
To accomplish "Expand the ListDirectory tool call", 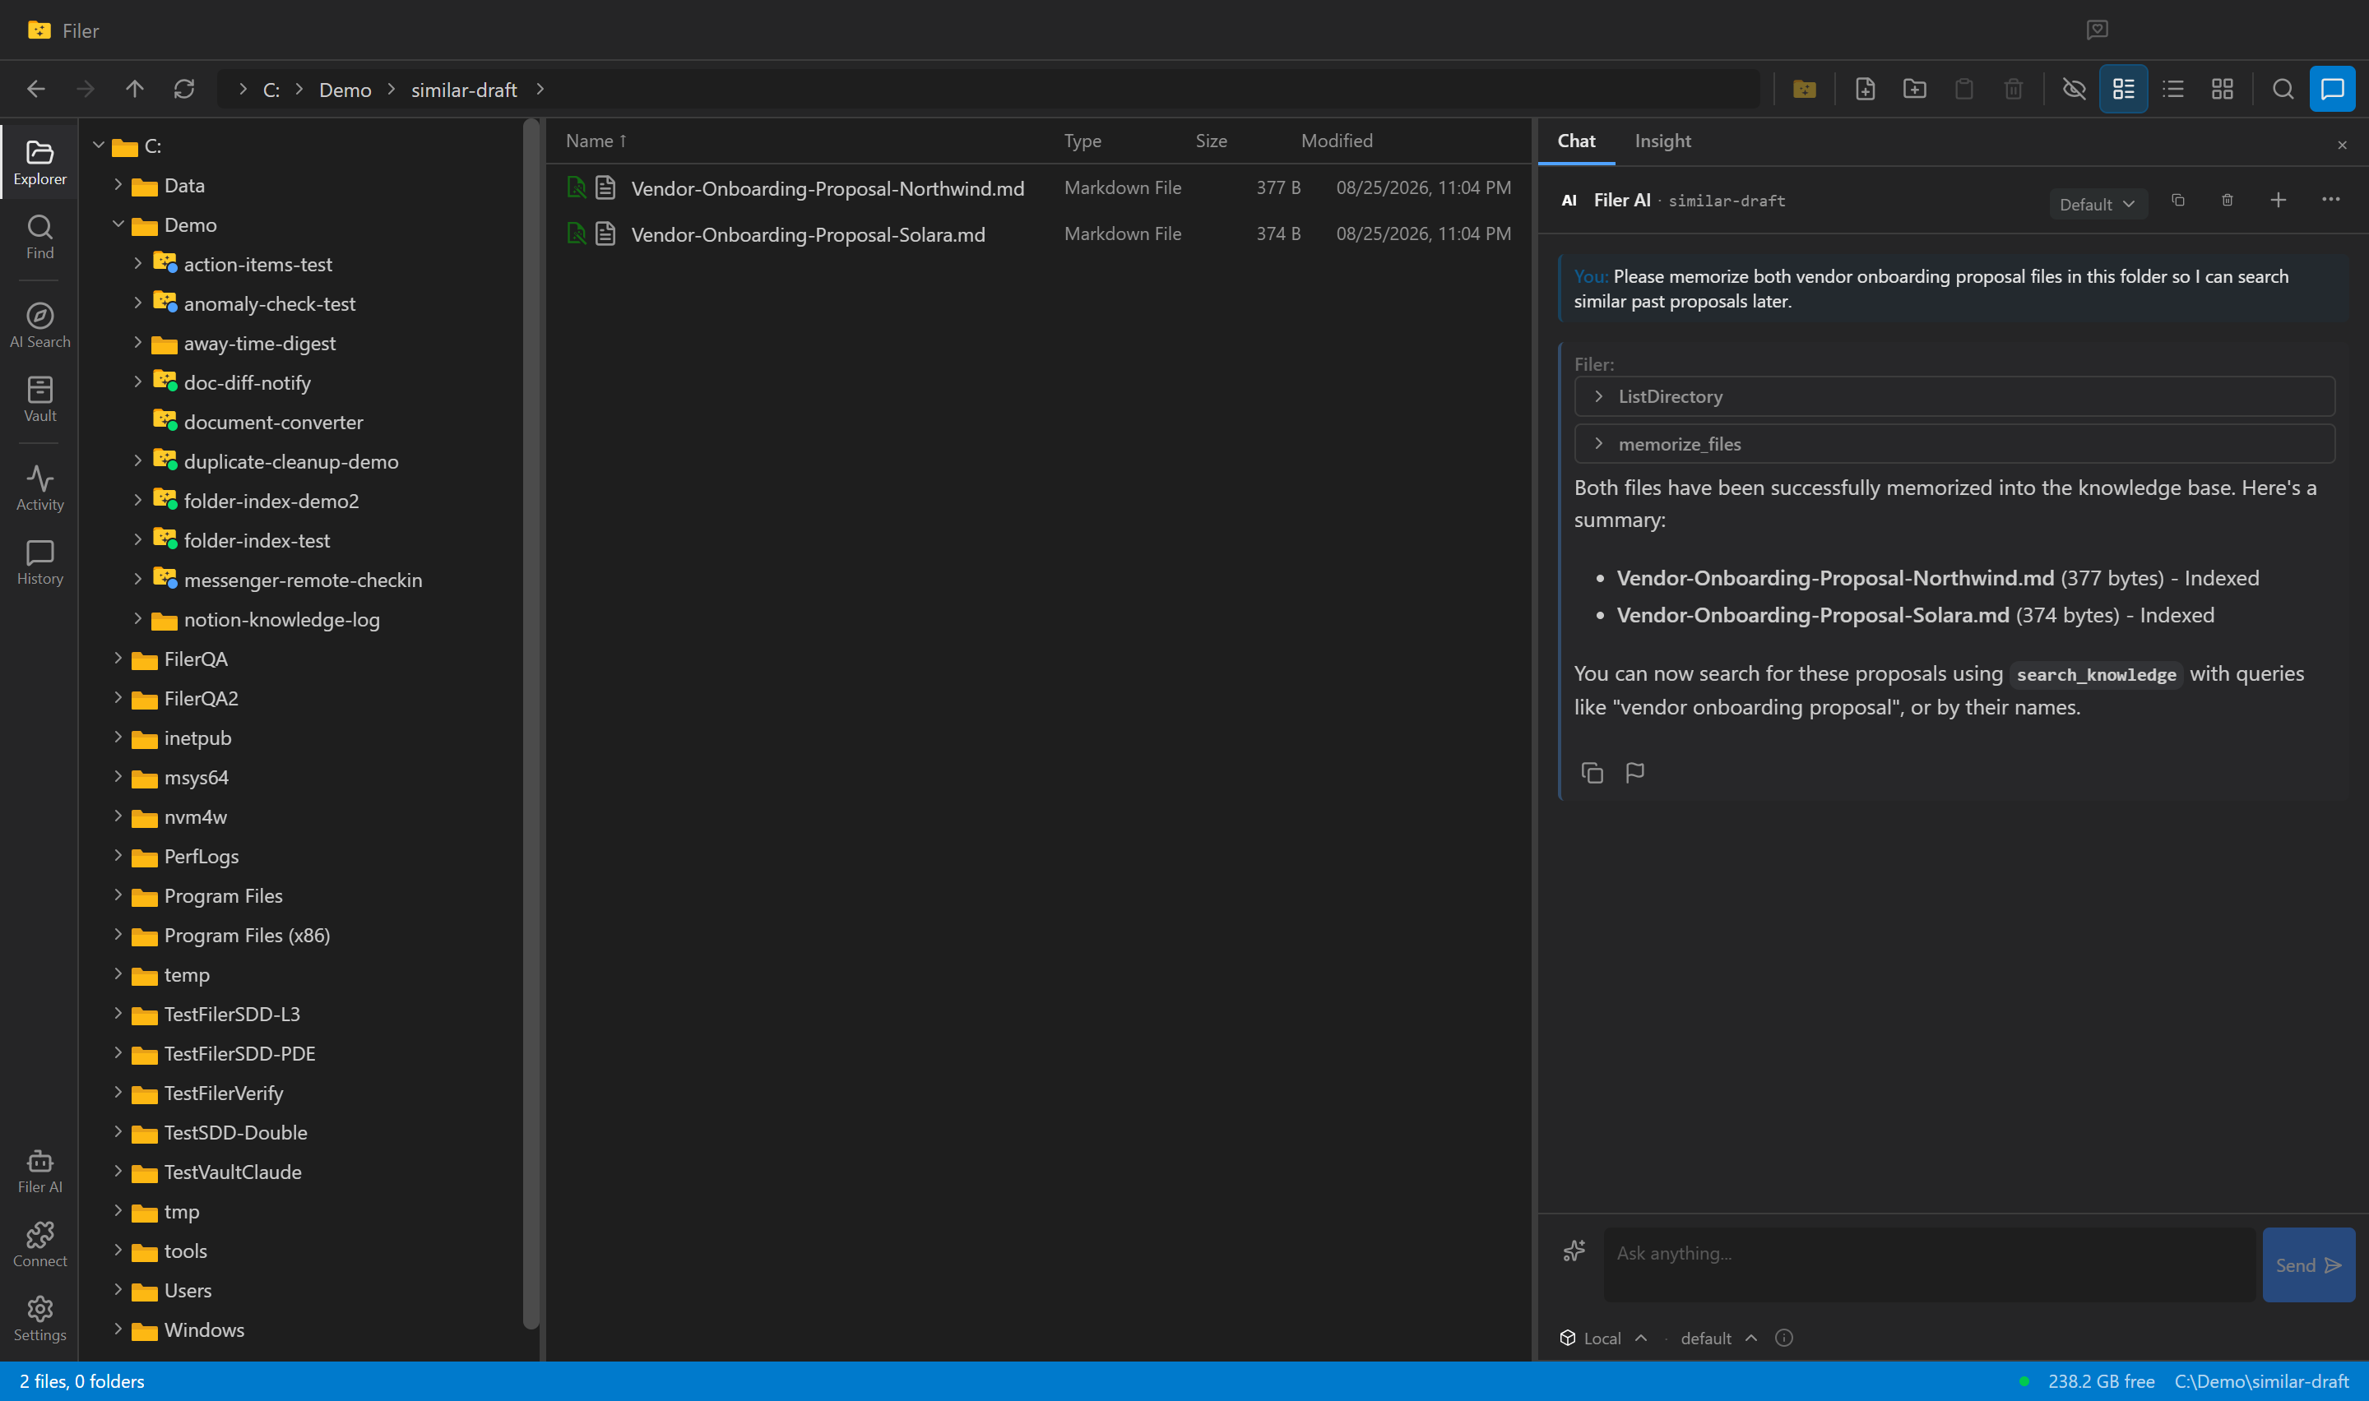I will [1954, 396].
